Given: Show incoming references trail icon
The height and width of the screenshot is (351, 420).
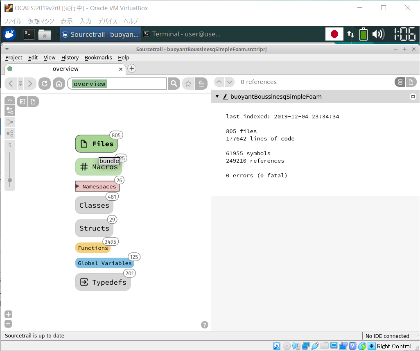Looking at the screenshot, I should point(10,122).
